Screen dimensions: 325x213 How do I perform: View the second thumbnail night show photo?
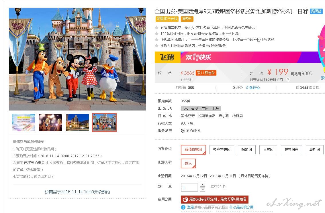(50, 123)
